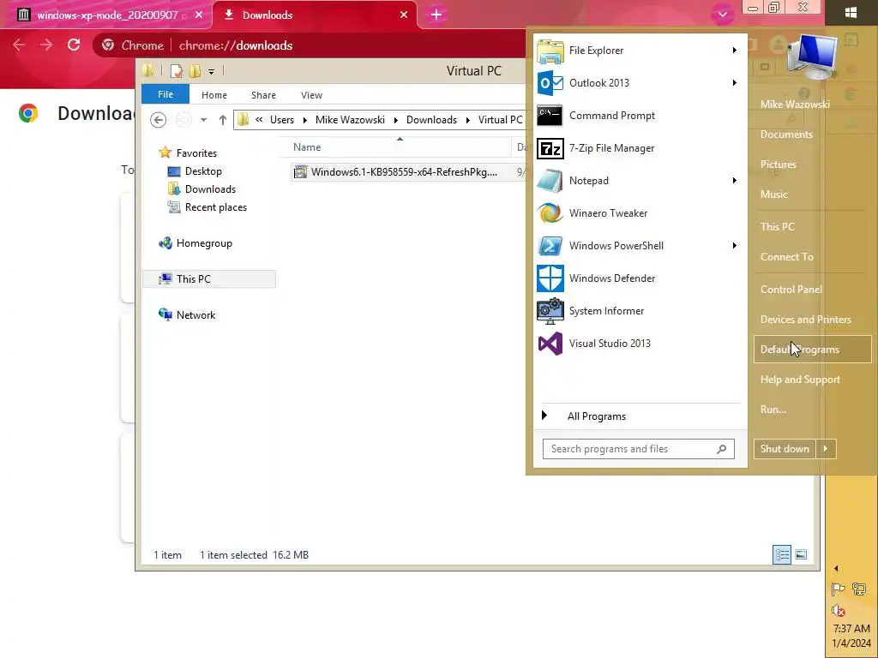
Task: Select Network in navigation pane
Action: click(195, 315)
